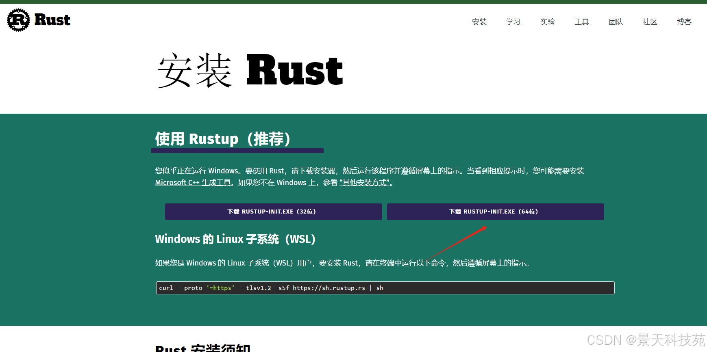Viewport: 707px width, 352px height.
Task: Open the 博客 navigation link
Action: point(684,22)
